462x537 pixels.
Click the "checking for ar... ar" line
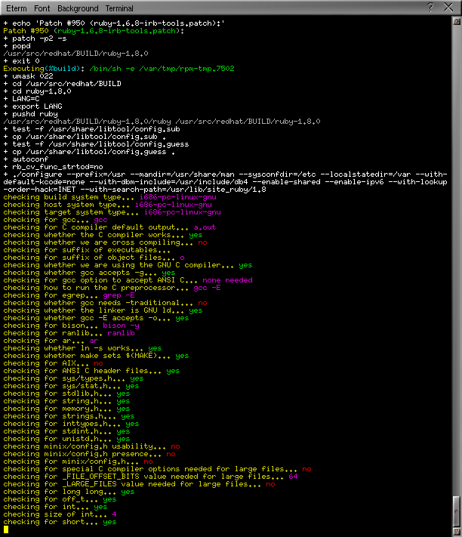[51, 341]
